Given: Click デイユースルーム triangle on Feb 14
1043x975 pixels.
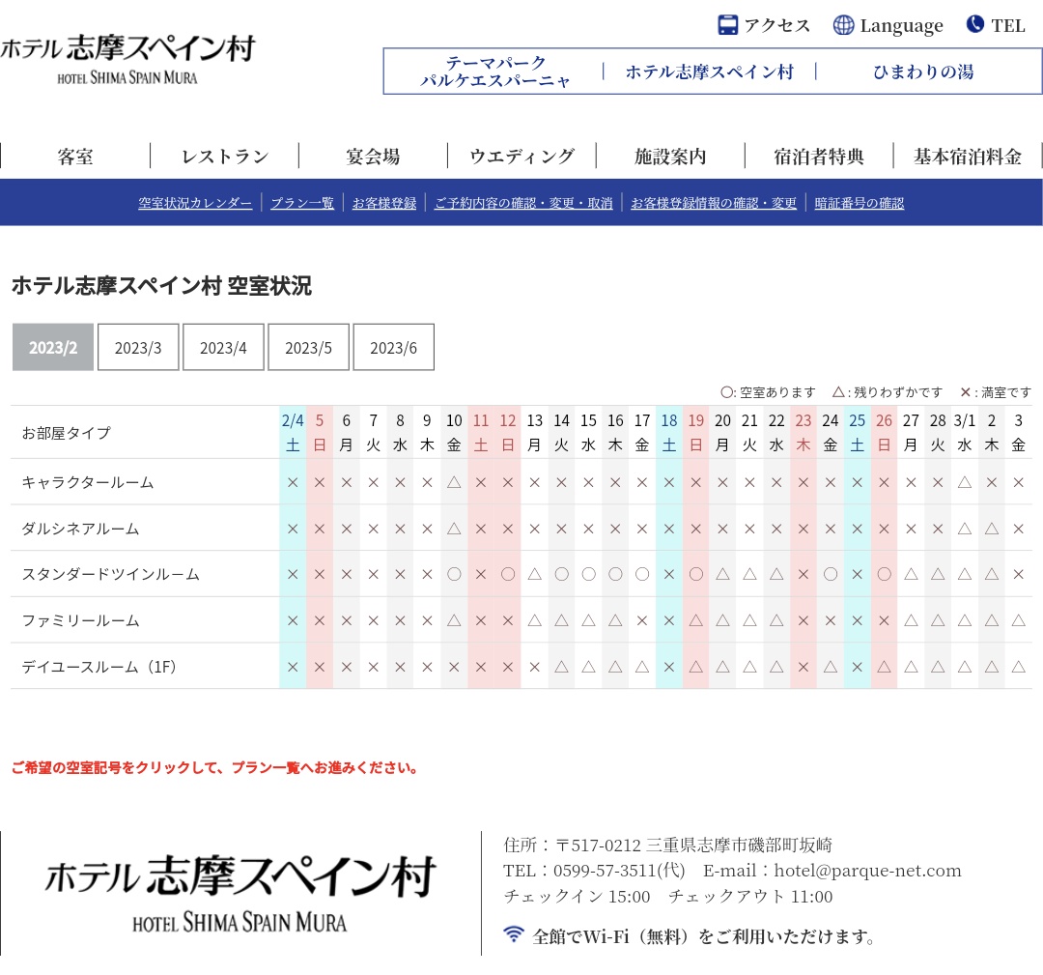Looking at the screenshot, I should point(561,666).
